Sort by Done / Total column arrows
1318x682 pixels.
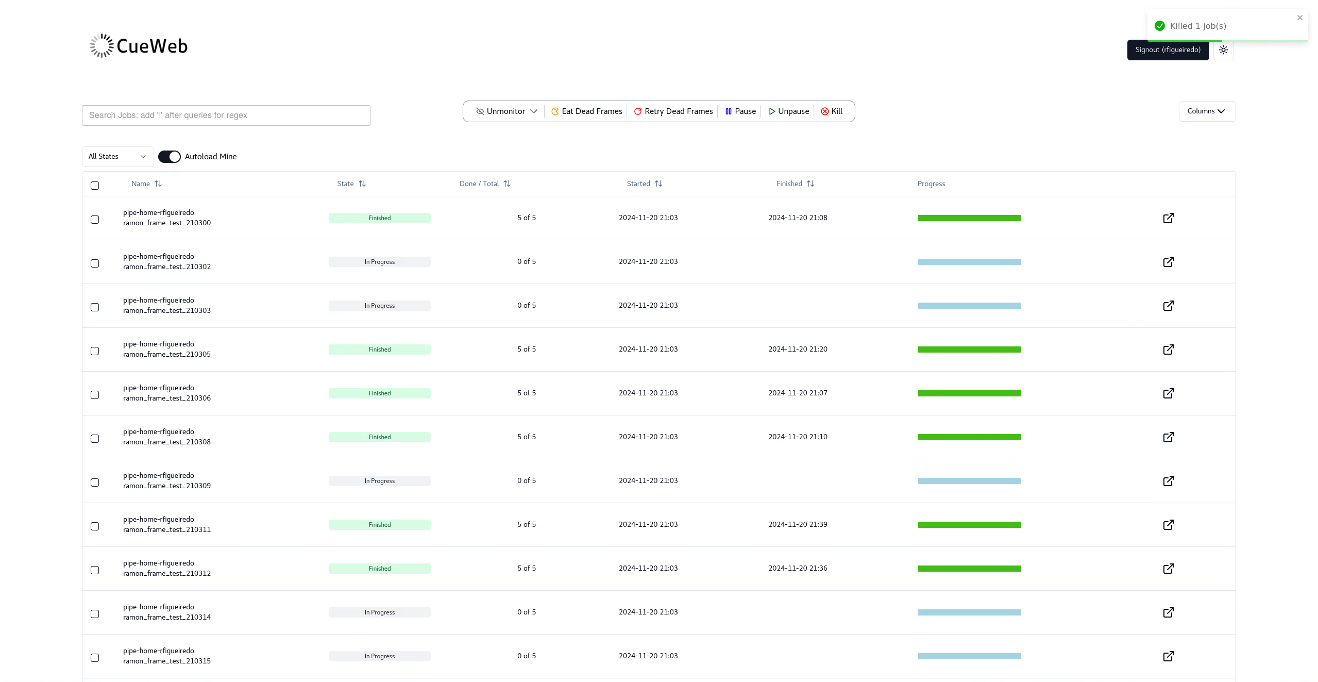click(x=507, y=184)
